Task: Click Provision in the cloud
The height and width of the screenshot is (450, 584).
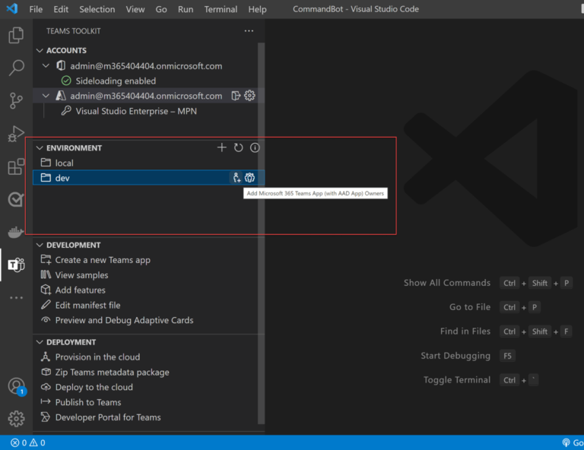Action: pos(97,357)
